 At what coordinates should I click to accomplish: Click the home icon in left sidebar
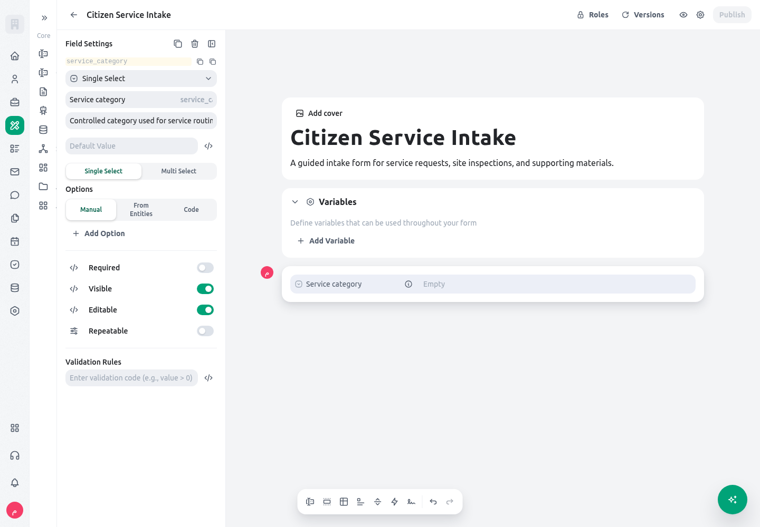(x=15, y=56)
